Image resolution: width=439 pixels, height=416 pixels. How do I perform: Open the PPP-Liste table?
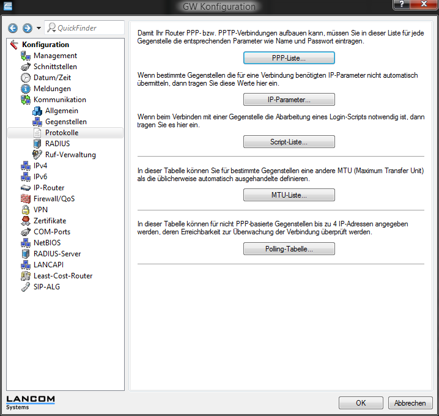289,58
